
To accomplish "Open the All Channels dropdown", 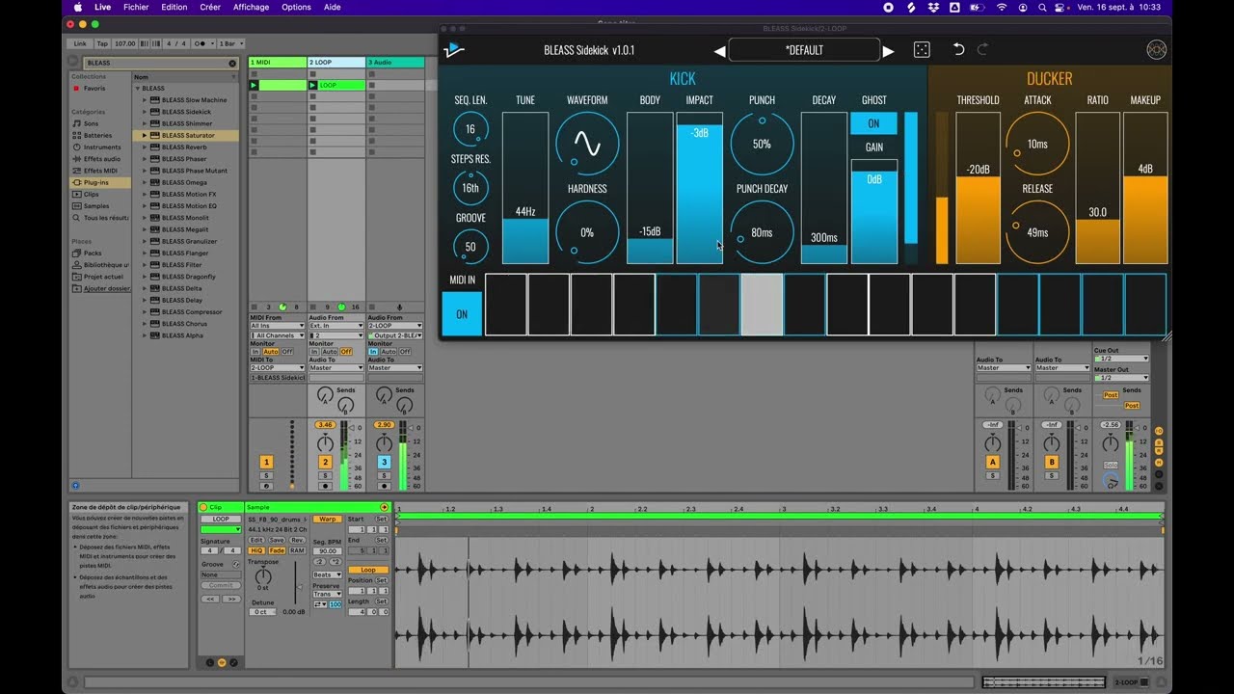I will 277,335.
